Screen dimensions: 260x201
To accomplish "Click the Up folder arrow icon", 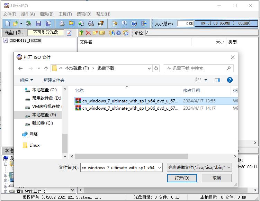I will coord(81,33).
